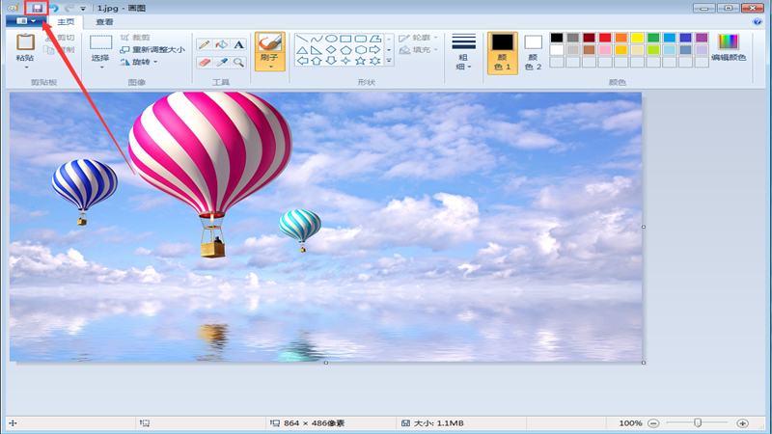Activate the 颜色 2 background color box

tap(533, 53)
